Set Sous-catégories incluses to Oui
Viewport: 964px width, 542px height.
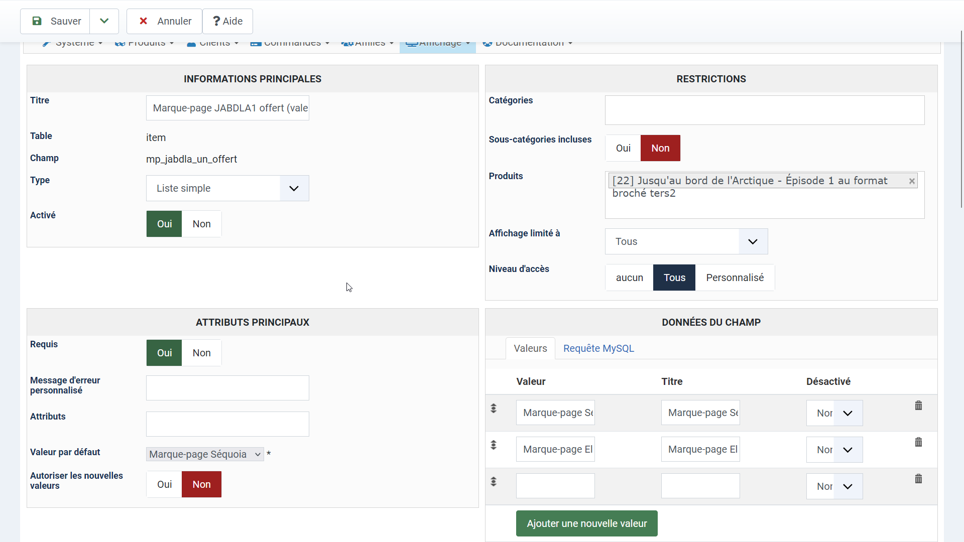pyautogui.click(x=623, y=148)
